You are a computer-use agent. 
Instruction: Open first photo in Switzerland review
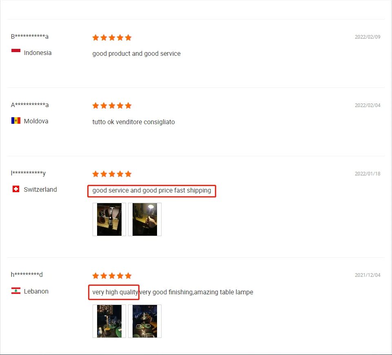(x=109, y=219)
